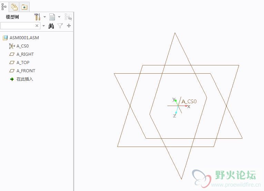Select the A_RIGHT datum plane
The image size is (264, 191).
coord(25,54)
